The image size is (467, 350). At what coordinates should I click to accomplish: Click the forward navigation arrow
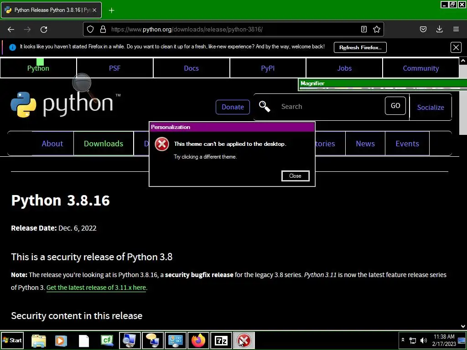(27, 30)
